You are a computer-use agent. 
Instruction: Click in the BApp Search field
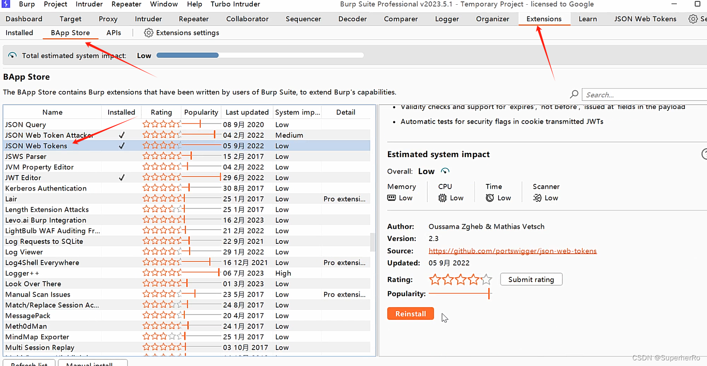click(645, 94)
